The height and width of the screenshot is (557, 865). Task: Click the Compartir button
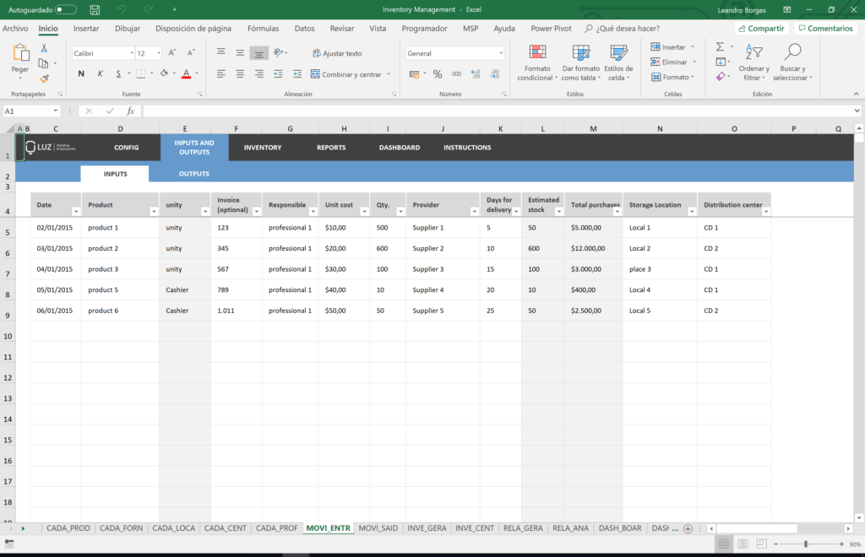(x=760, y=28)
